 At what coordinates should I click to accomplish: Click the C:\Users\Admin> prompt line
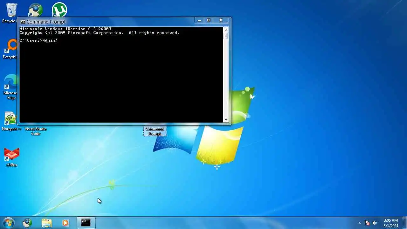click(x=38, y=40)
